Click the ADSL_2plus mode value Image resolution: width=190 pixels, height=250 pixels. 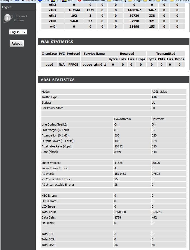click(159, 92)
